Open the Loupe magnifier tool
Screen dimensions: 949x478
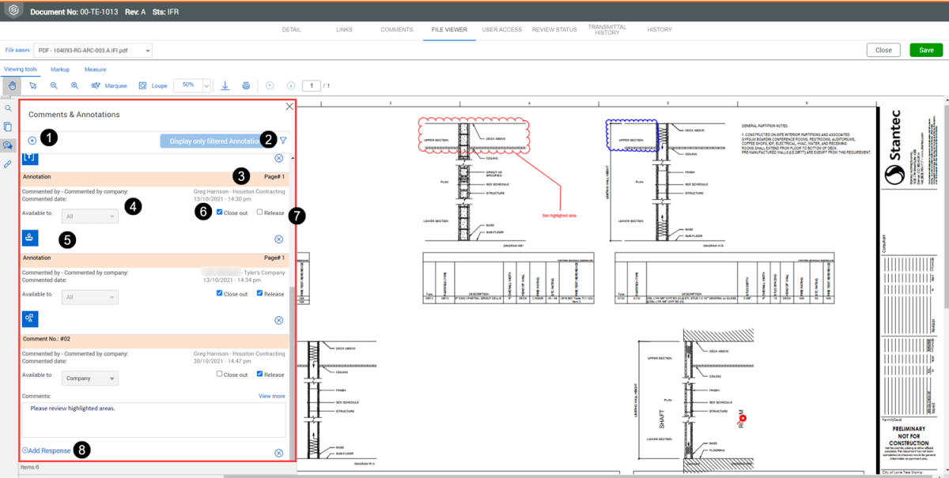[153, 85]
